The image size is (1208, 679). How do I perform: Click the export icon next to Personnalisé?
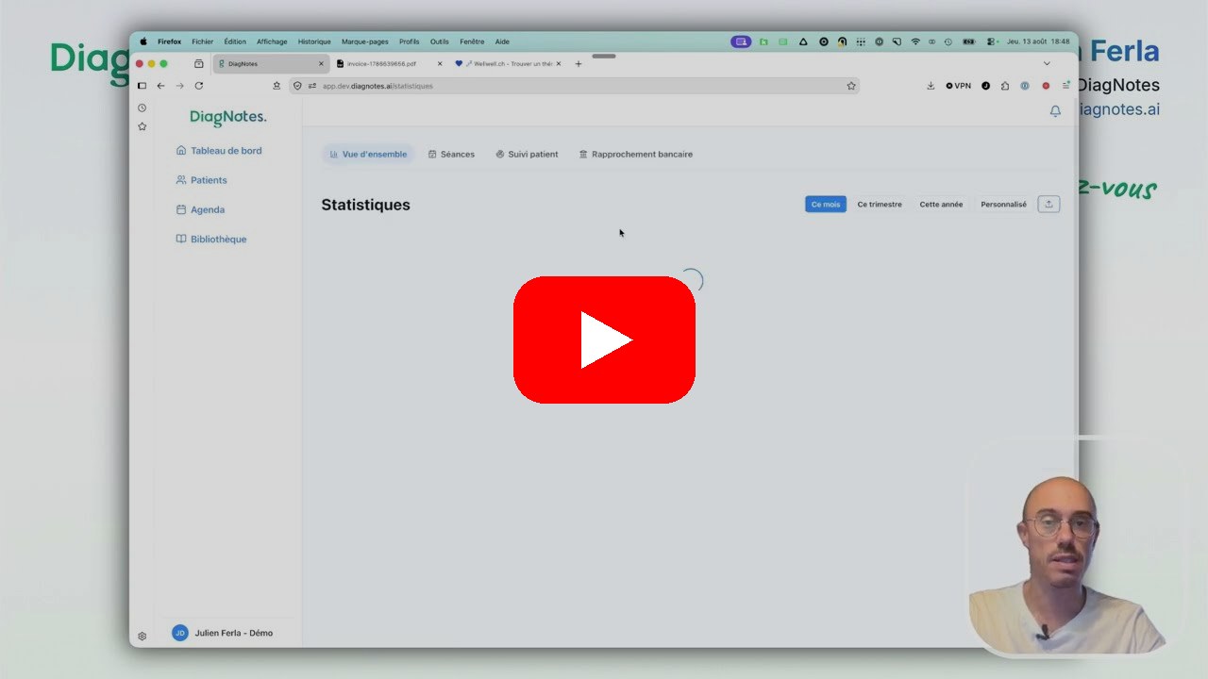tap(1049, 204)
